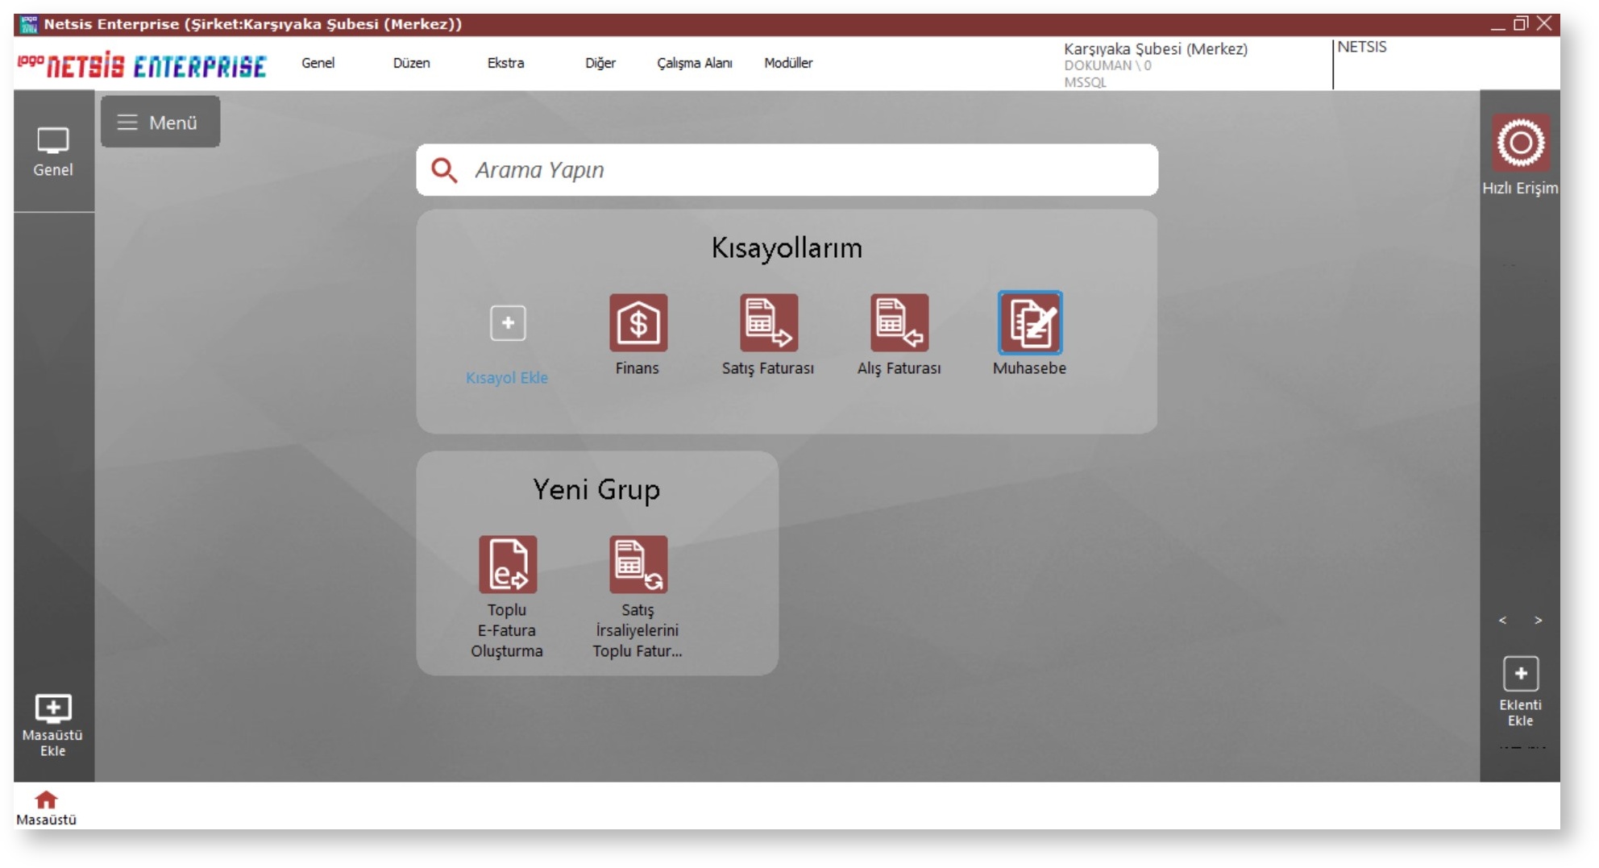Go to next quick access page arrow
Image resolution: width=1599 pixels, height=868 pixels.
point(1538,620)
